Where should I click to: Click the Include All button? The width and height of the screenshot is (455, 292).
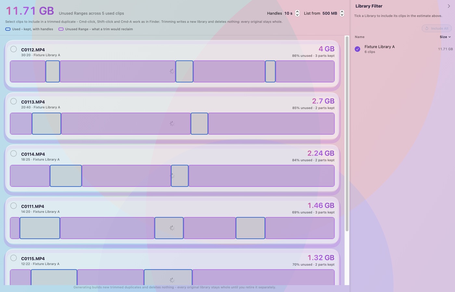click(436, 28)
